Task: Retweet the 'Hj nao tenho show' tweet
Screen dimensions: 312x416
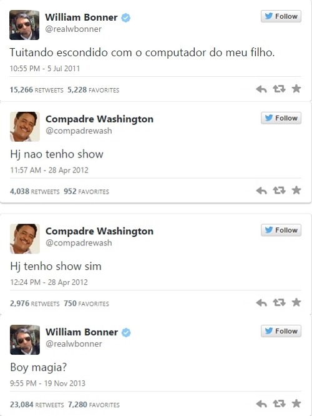Action: (279, 191)
